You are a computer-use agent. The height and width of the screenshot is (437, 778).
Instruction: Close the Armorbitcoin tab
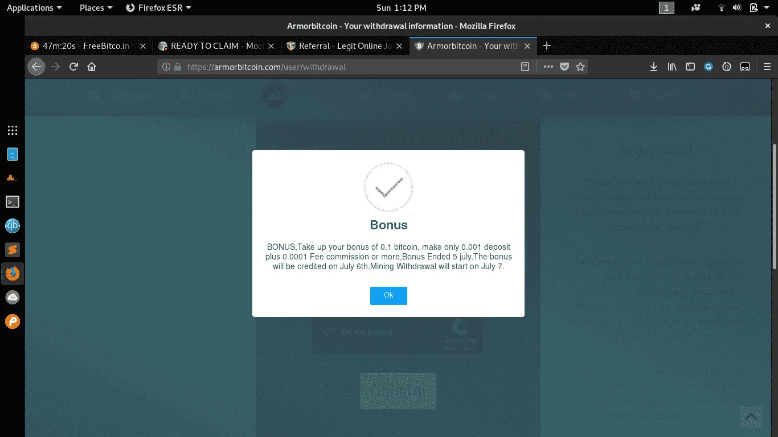(527, 46)
